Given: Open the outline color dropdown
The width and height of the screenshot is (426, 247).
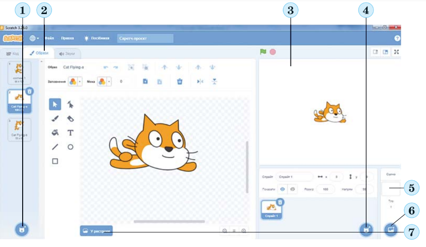Looking at the screenshot, I should (109, 81).
